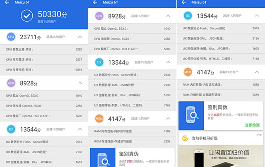
Task: Select RAM 内存性能 row 1588 in right screenshot
Action: click(221, 85)
